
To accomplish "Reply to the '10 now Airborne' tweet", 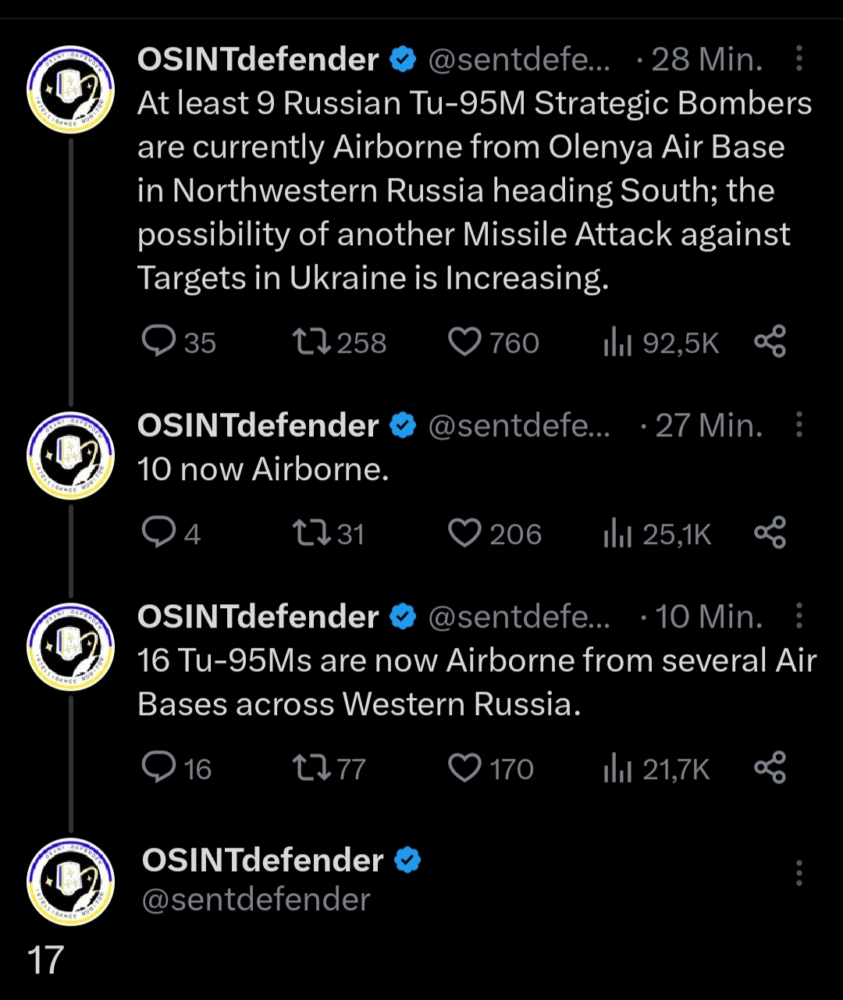I will pyautogui.click(x=158, y=533).
